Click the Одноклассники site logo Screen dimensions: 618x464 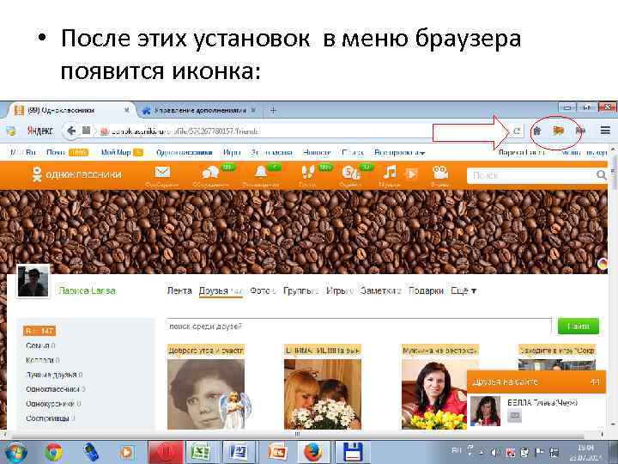coord(77,174)
